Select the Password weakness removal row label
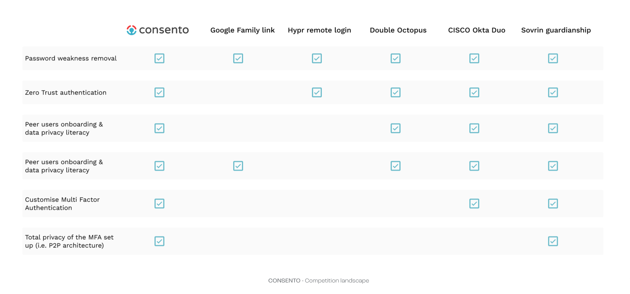 click(71, 58)
